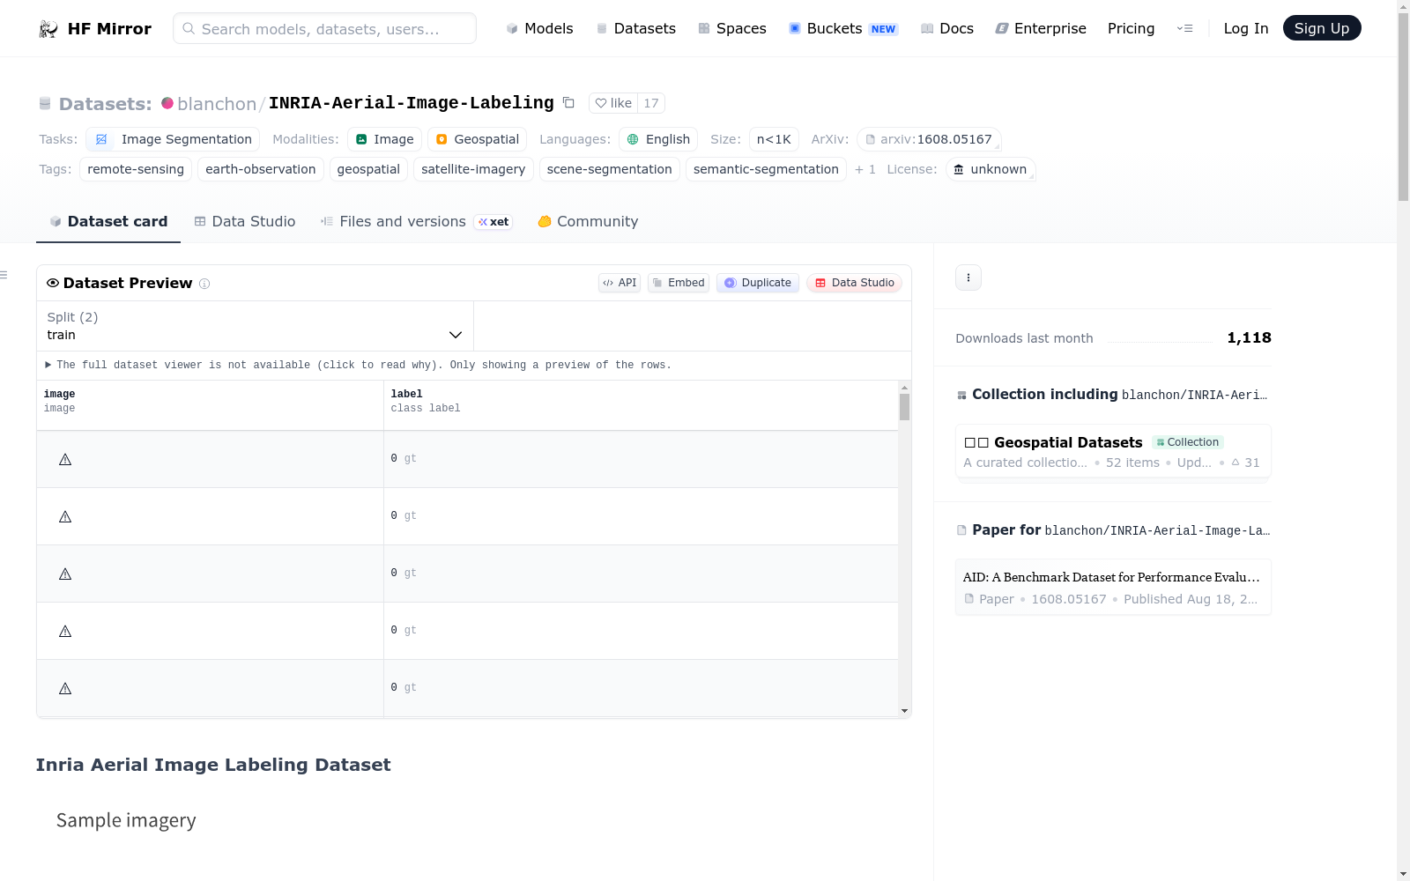Screen dimensions: 1410x881
Task: Click the collapsed left sidebar toggle icon
Action: 4,276
